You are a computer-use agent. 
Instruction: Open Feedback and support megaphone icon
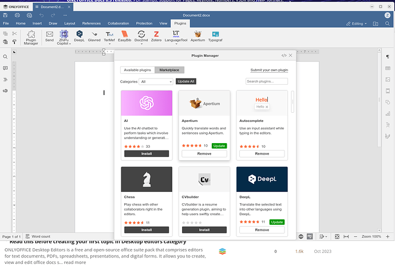coord(5,90)
